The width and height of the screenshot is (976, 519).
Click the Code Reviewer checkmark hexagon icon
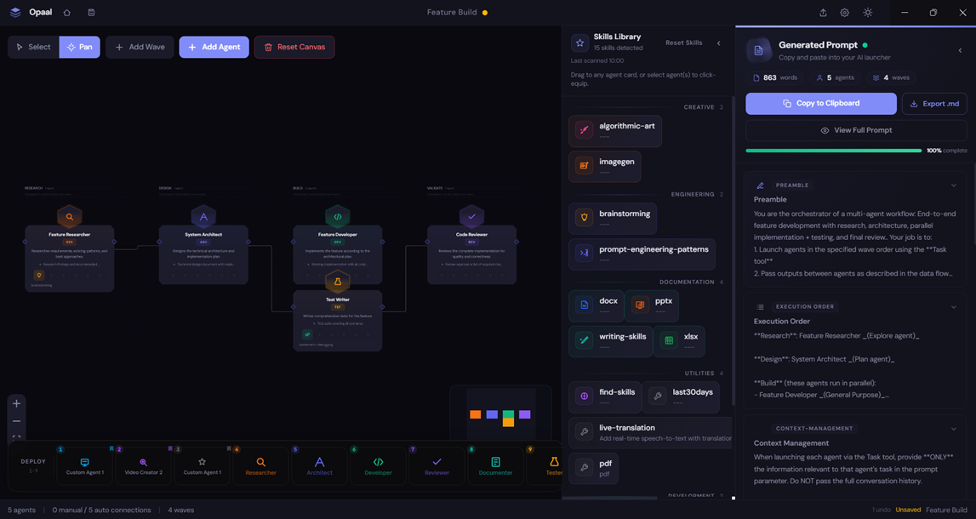471,217
